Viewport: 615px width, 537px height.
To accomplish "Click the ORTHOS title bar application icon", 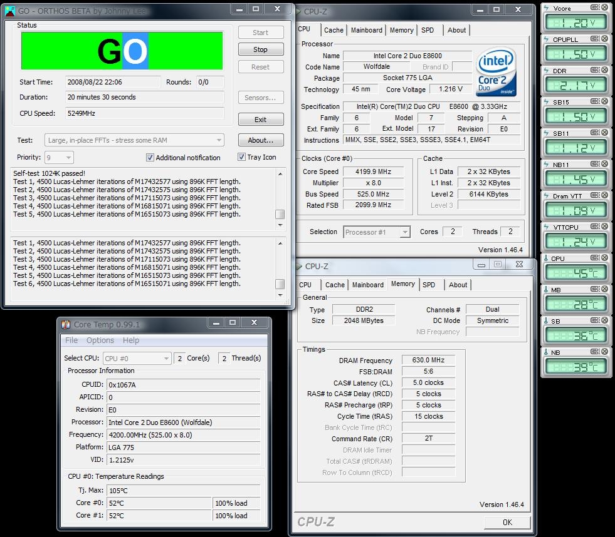I will (x=10, y=11).
